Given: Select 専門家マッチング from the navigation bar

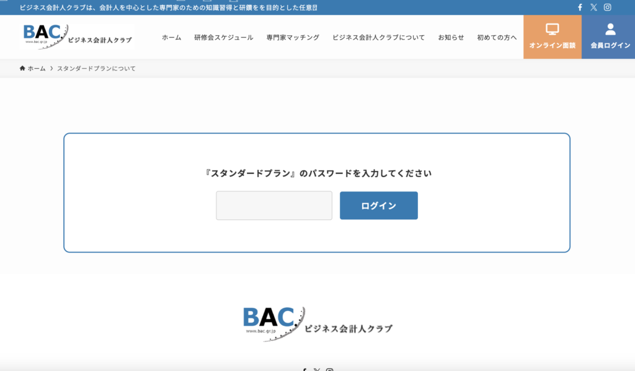Looking at the screenshot, I should pyautogui.click(x=293, y=37).
